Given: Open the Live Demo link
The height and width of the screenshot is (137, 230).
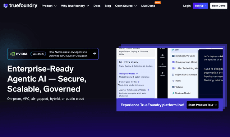Looking at the screenshot, I should tap(148, 6).
